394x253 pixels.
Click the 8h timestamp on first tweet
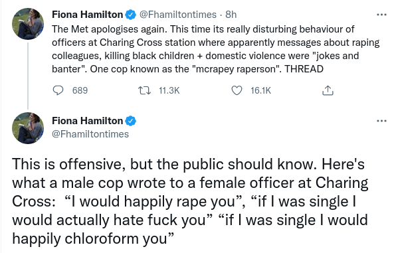click(x=231, y=15)
